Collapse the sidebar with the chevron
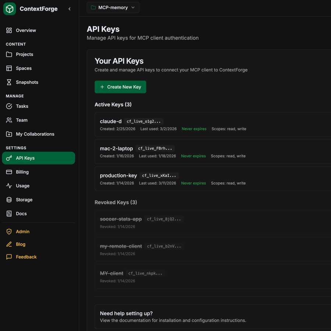The image size is (331, 331). (70, 8)
